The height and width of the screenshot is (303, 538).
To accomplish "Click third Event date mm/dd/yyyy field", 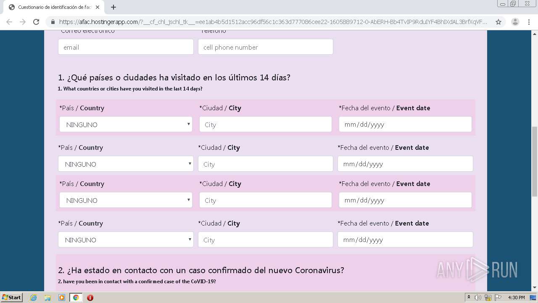I will [x=405, y=200].
